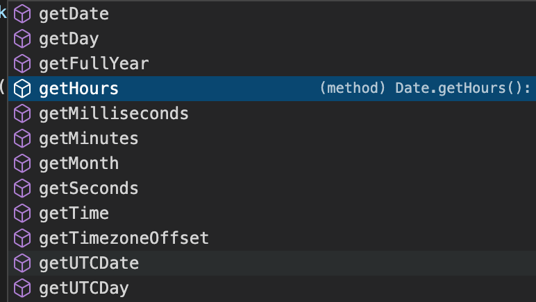The width and height of the screenshot is (536, 302).
Task: Choose getUTCDate from the list
Action: pyautogui.click(x=272, y=263)
